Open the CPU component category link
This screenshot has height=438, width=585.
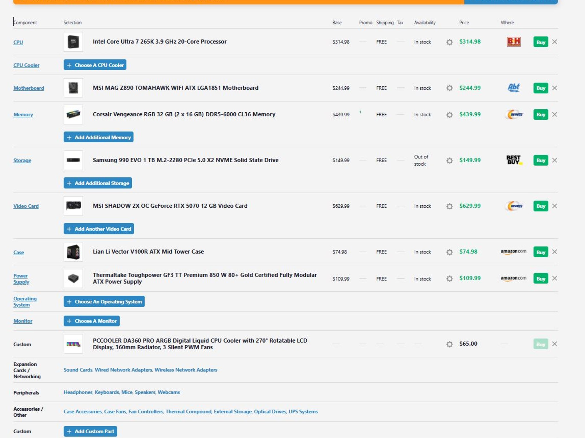pyautogui.click(x=18, y=42)
